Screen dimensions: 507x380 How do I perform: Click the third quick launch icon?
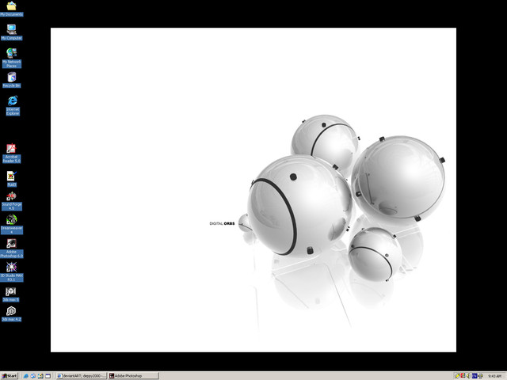click(x=40, y=376)
